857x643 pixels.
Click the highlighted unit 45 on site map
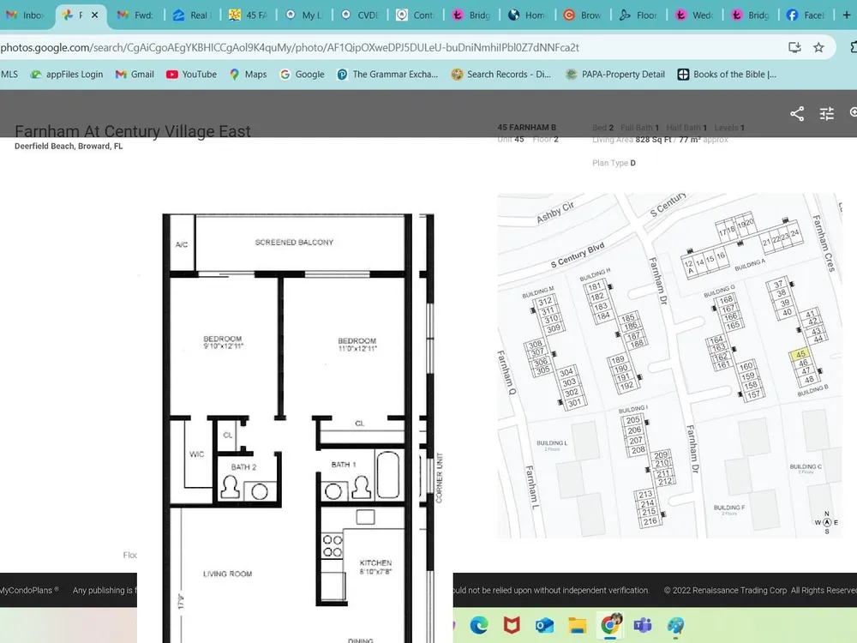click(800, 354)
